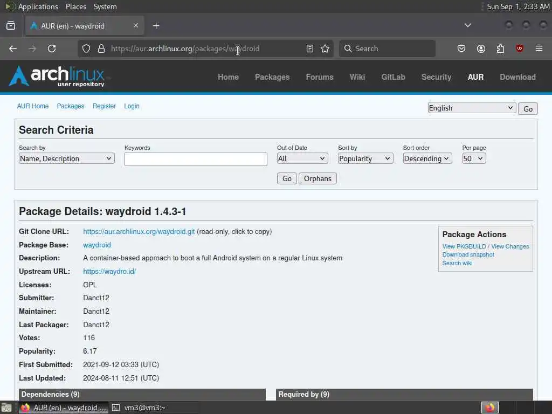552x414 pixels.
Task: Click the show desktop icon in bottom panel
Action: [6, 408]
